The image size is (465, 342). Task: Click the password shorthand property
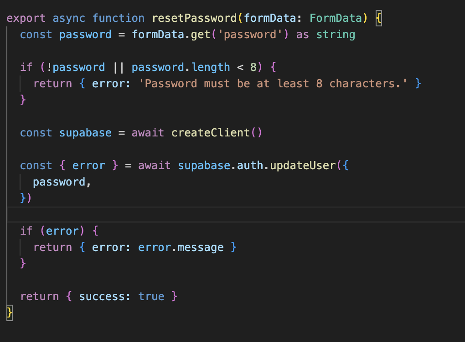[x=60, y=181]
